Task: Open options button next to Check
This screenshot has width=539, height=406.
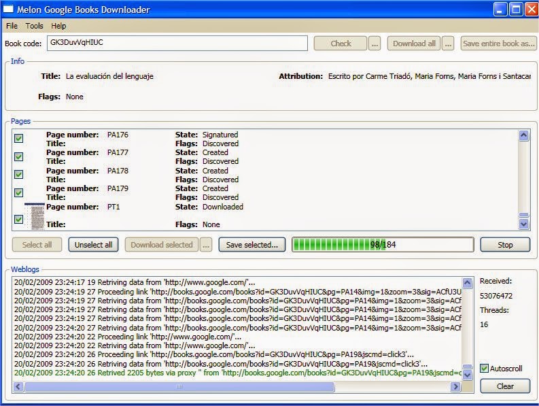Action: coord(375,44)
